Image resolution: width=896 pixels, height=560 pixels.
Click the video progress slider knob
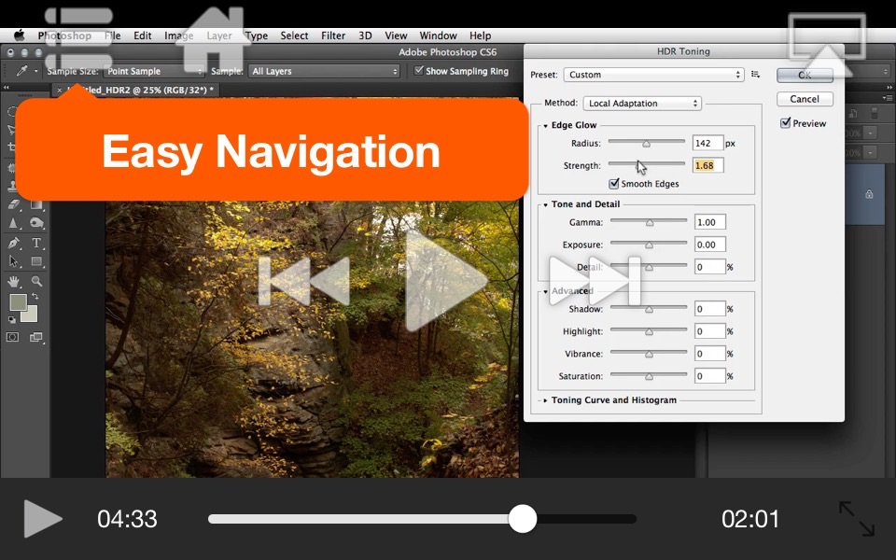(x=523, y=518)
